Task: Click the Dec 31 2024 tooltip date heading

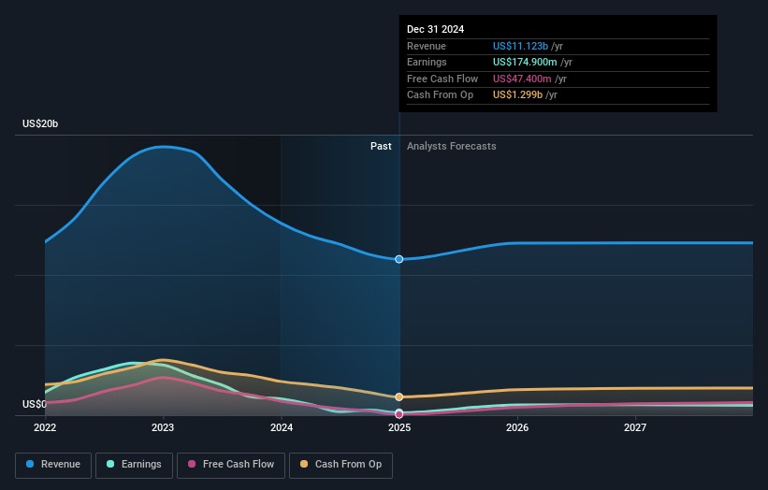Action: (435, 30)
